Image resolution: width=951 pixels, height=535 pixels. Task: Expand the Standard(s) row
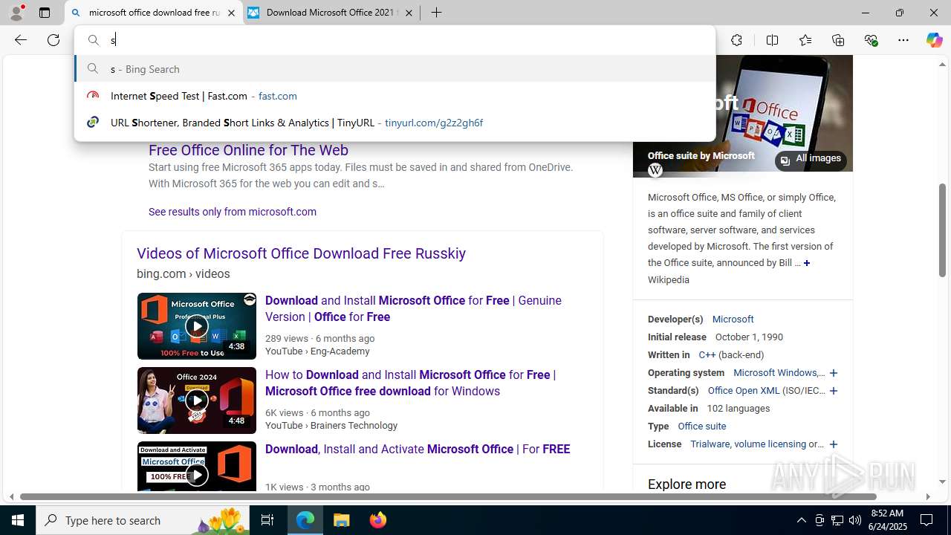click(x=834, y=391)
